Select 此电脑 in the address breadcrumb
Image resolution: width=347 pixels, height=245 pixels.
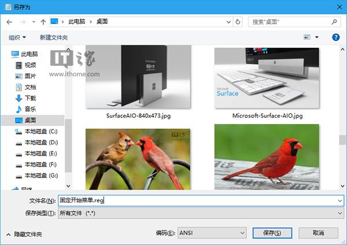(76, 21)
